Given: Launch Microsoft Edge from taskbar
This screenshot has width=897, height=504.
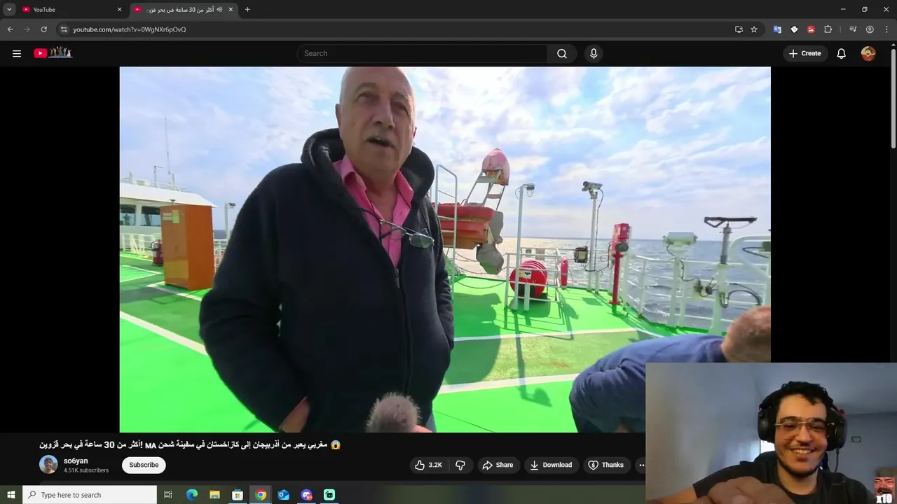Looking at the screenshot, I should coord(192,495).
